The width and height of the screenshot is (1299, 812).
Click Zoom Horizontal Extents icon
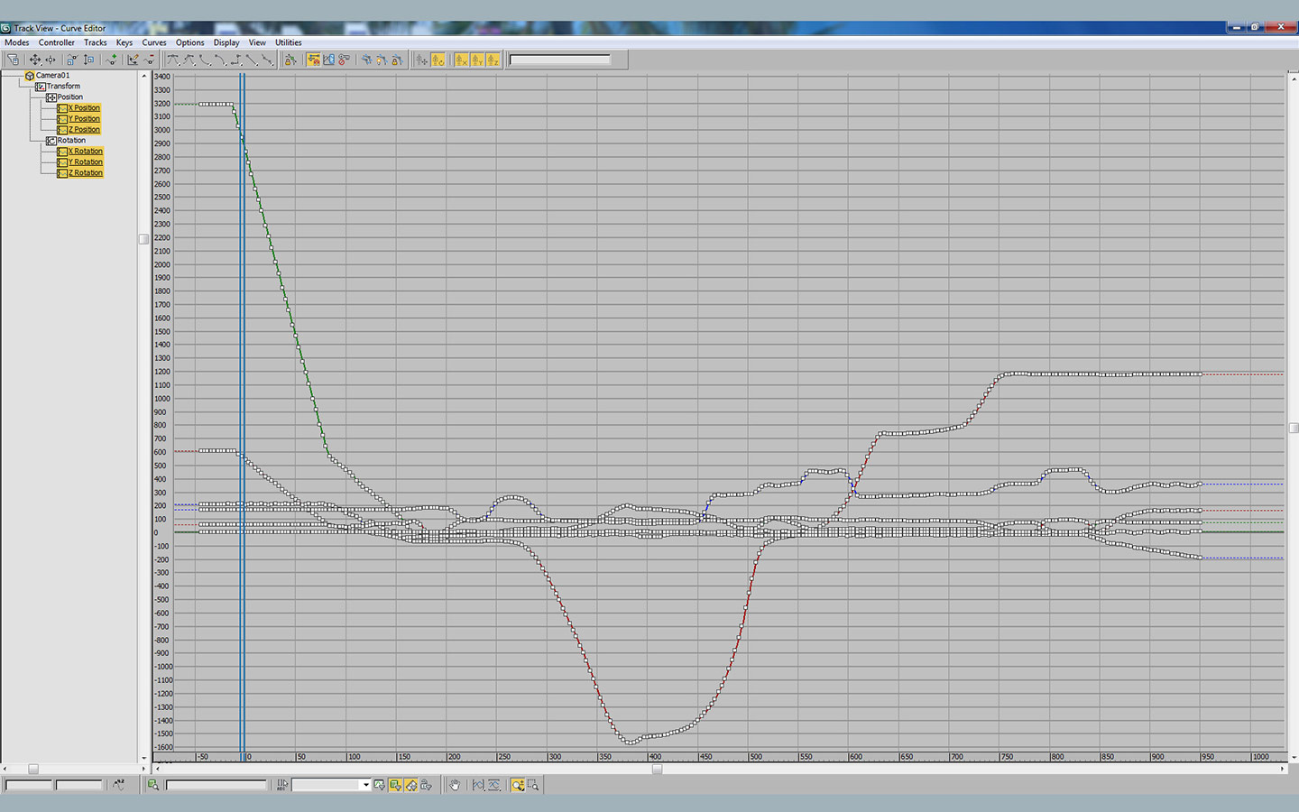click(x=478, y=785)
